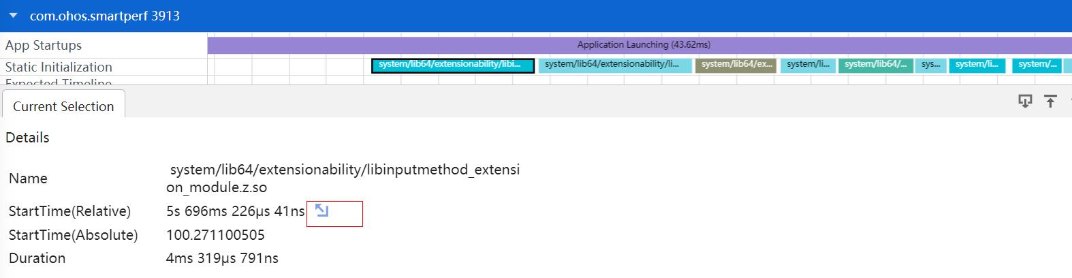Collapse the com.ohos.smartperf 3913 process row
Screen dimensions: 1072x278
coord(13,16)
